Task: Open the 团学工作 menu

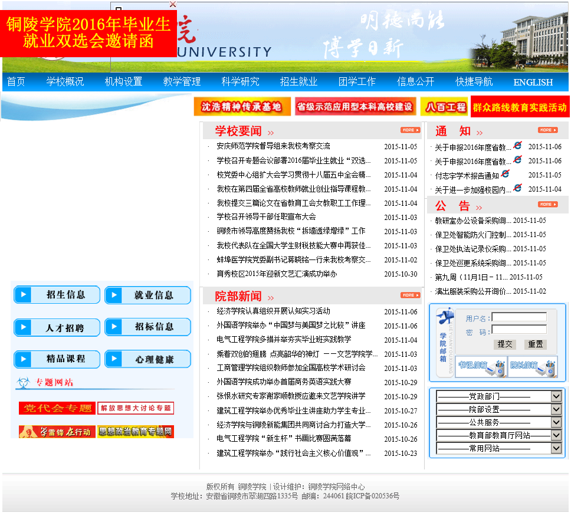Action: 357,81
